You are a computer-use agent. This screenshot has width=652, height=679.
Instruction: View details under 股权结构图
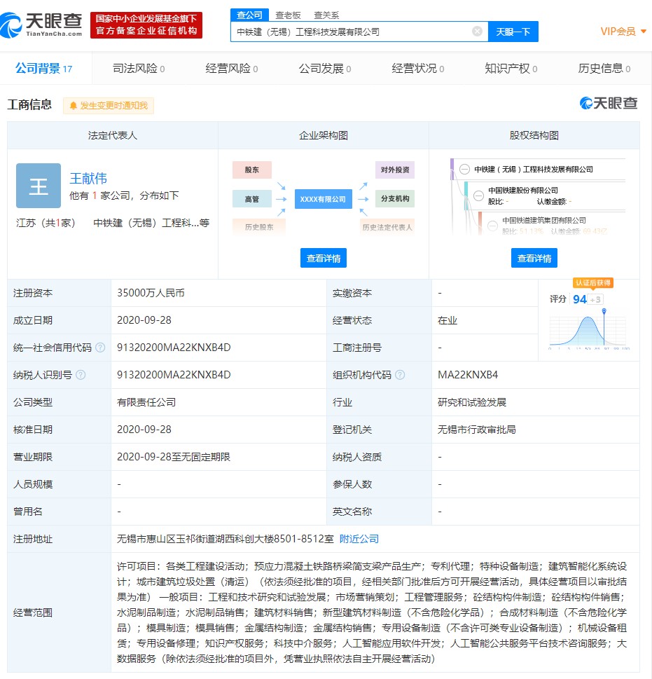(534, 258)
